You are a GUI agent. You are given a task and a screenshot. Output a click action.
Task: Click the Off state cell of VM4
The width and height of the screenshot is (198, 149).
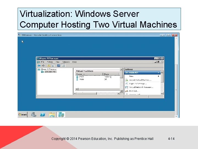tap(105, 79)
